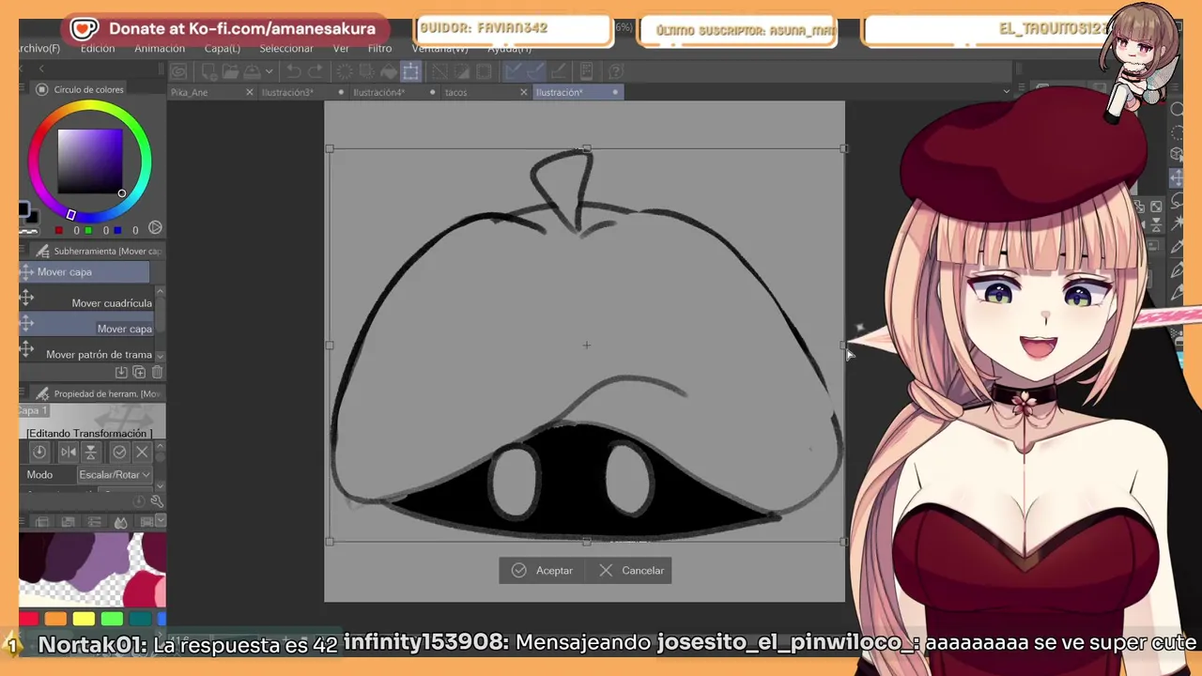The height and width of the screenshot is (676, 1202).
Task: Select the Lasso selection tool
Action: [1177, 200]
